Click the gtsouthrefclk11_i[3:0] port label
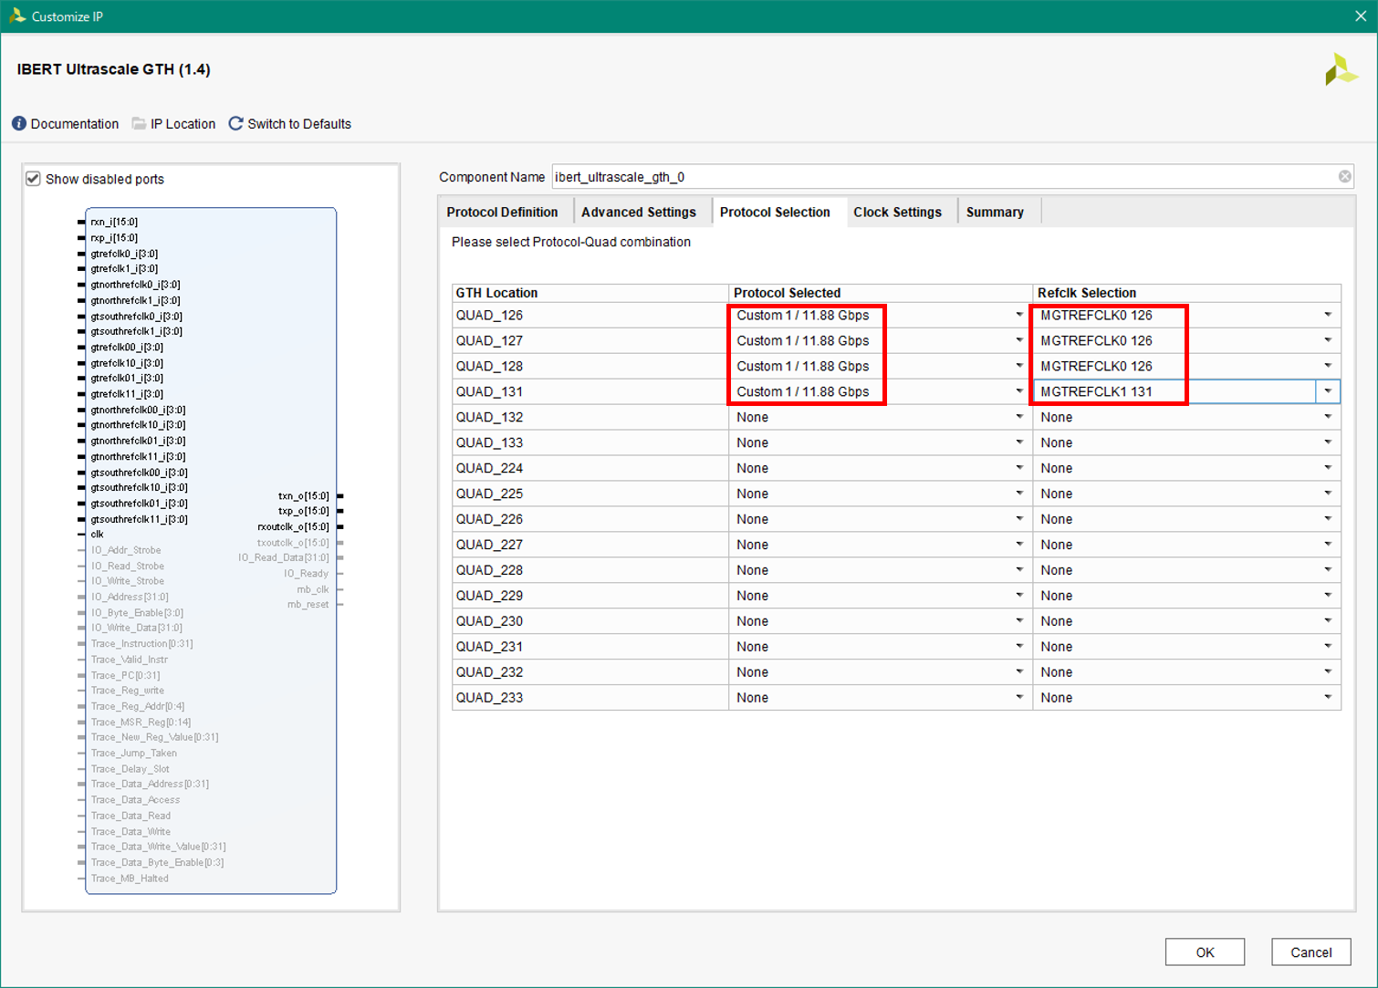The image size is (1378, 988). point(139,519)
